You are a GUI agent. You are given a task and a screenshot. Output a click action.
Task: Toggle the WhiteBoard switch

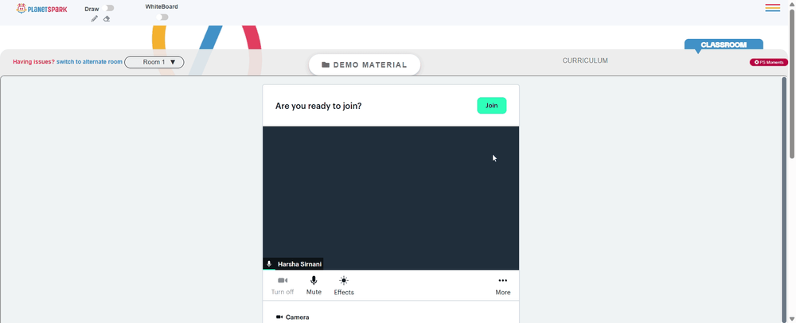pos(162,18)
